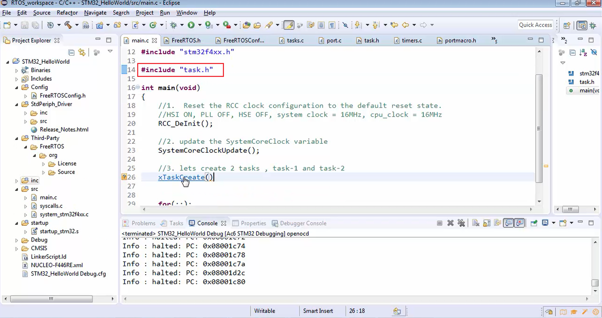Click the Back navigation arrow icon
This screenshot has width=602, height=318.
coord(405,25)
